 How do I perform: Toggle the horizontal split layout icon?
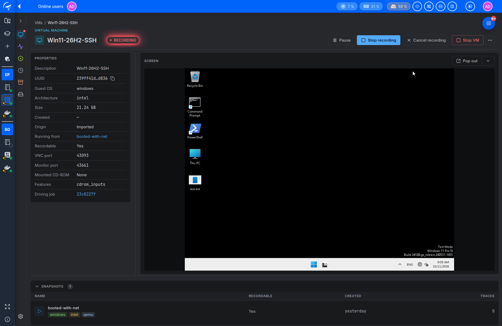click(441, 6)
